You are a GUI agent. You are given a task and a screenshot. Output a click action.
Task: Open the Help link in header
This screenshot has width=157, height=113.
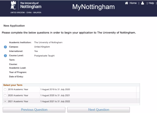tap(151, 3)
